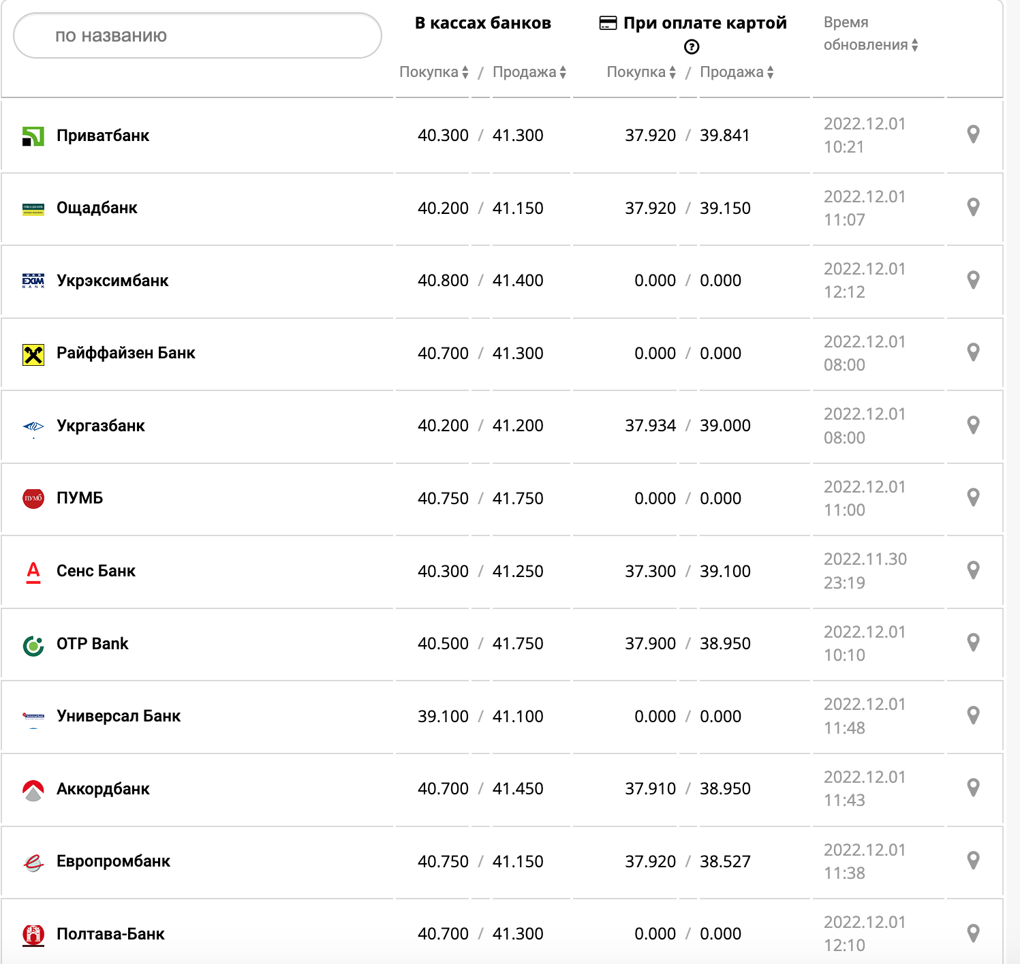Screen dimensions: 1020x964
Task: Focus the 'по названию' search field
Action: click(198, 35)
